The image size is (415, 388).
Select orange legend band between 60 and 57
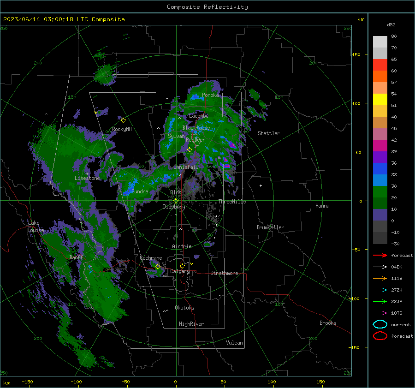(380, 77)
